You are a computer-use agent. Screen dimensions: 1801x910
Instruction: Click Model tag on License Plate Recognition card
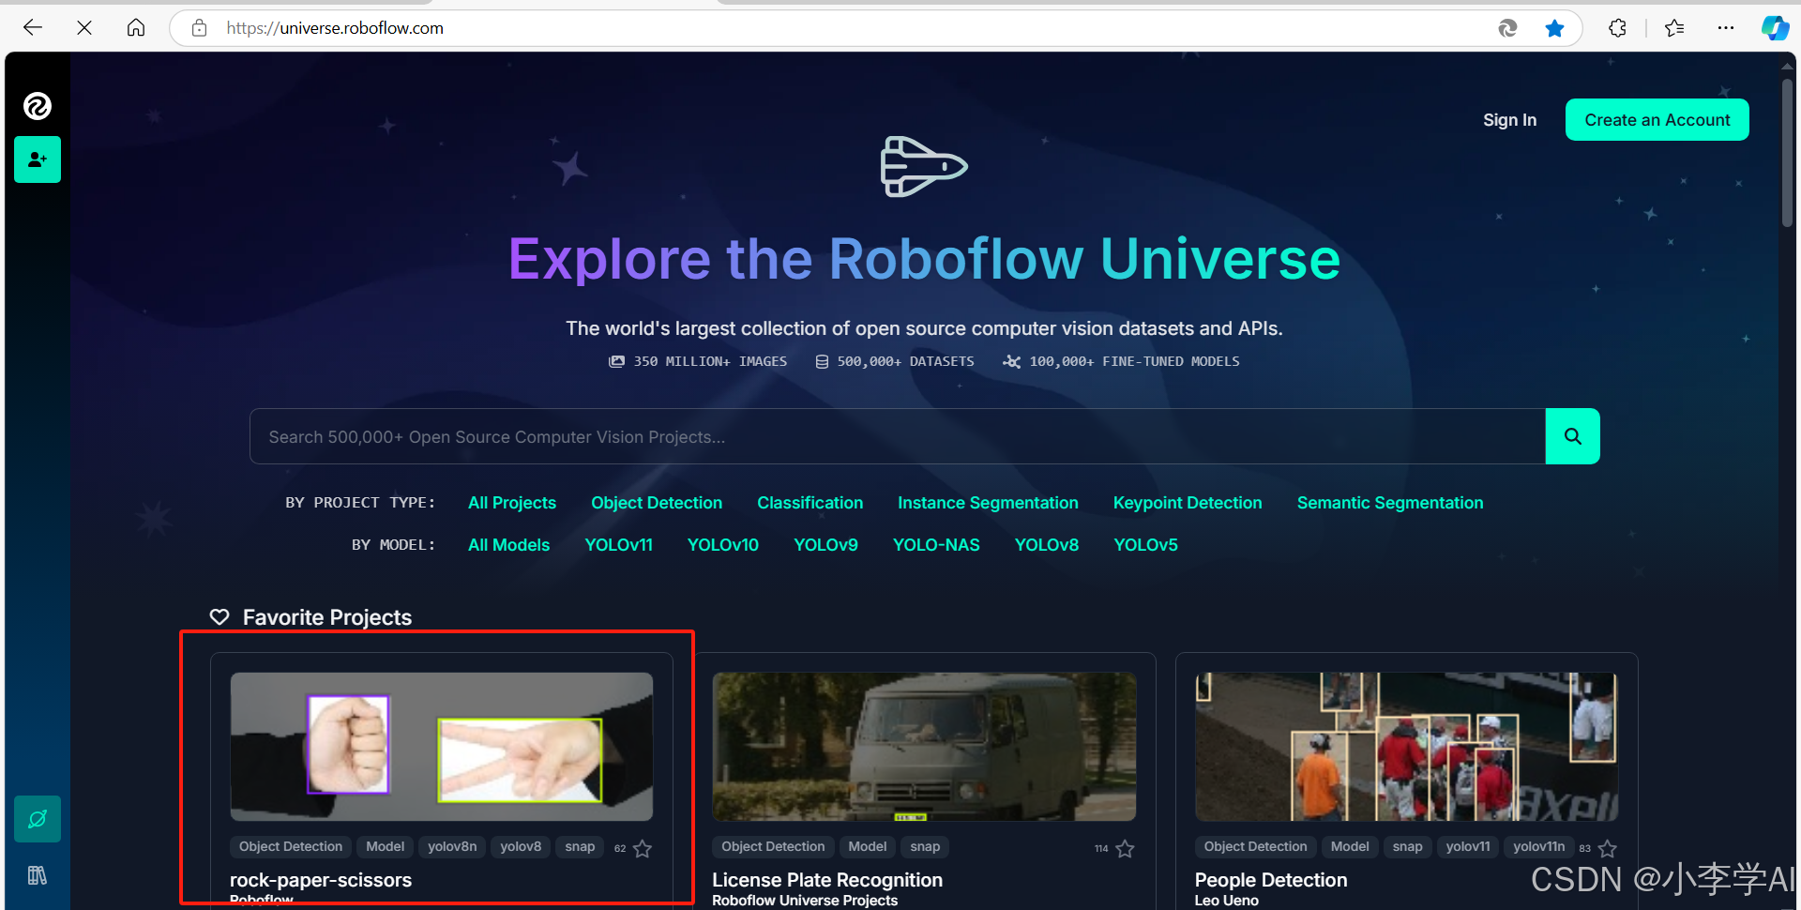point(868,846)
